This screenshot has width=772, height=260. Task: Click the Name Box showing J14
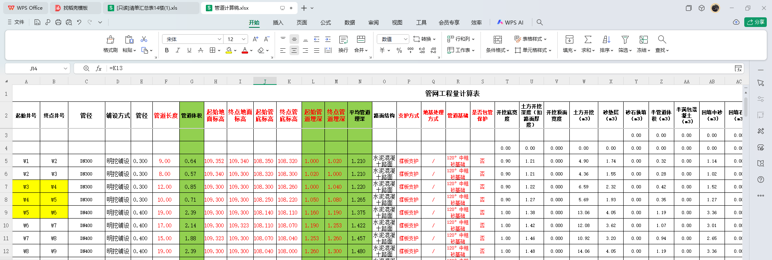37,68
